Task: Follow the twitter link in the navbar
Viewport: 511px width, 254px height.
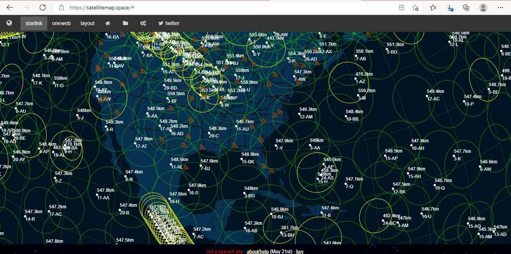Action: [x=169, y=23]
